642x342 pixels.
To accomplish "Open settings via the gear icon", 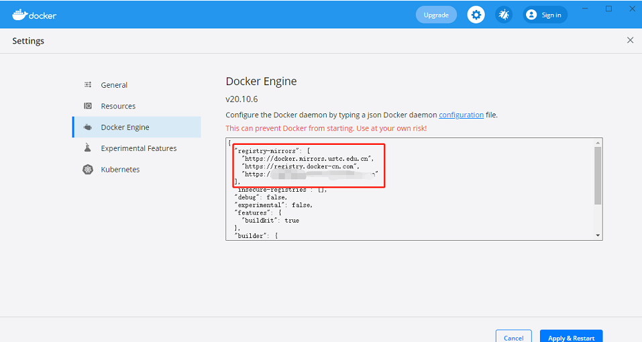I will (x=476, y=15).
